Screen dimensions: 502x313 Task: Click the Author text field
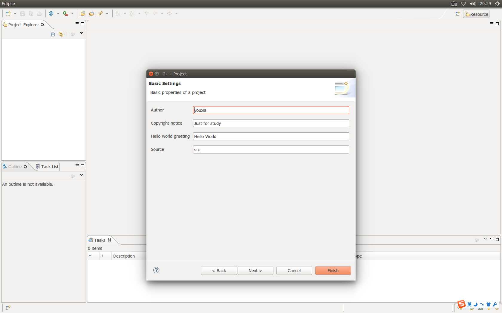271,110
